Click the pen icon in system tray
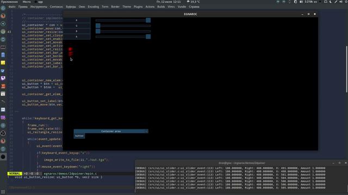348x195 pixels. tap(336, 2)
